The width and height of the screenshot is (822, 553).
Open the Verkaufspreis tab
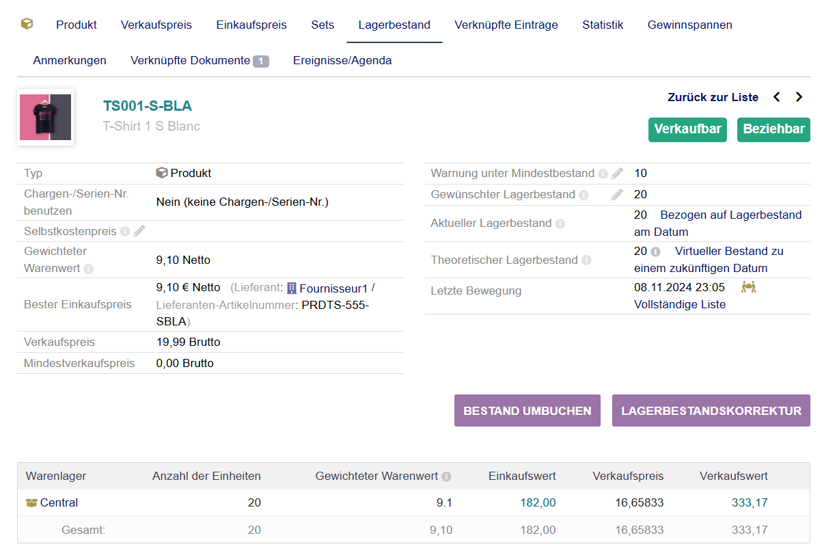pyautogui.click(x=156, y=25)
